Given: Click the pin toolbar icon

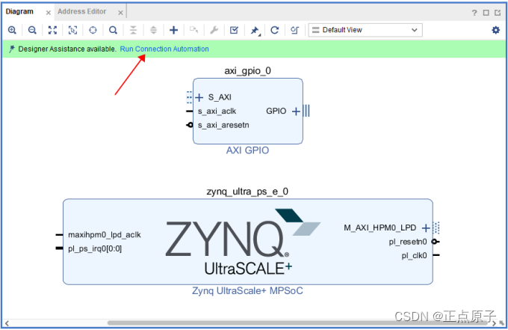Looking at the screenshot, I should [x=255, y=31].
